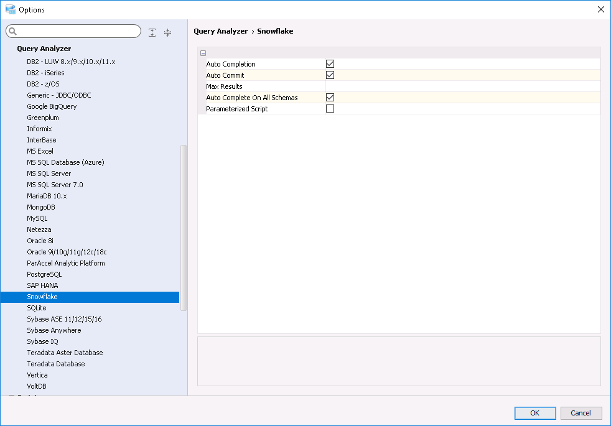
Task: Select MongoDB in the options tree
Action: tap(41, 207)
